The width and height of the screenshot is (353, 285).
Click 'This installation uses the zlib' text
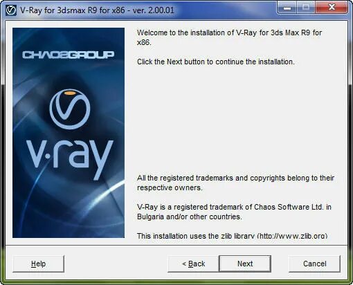pyautogui.click(x=196, y=236)
